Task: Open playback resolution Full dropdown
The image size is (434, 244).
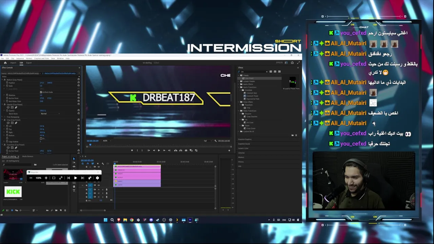Action: coord(208,141)
